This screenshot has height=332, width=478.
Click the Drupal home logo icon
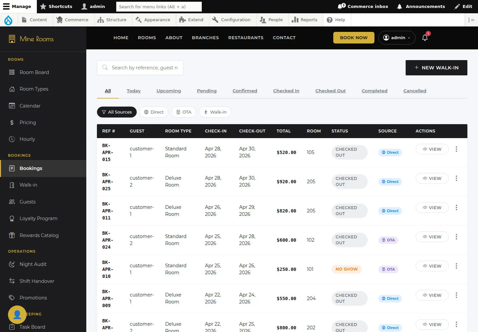tap(8, 20)
